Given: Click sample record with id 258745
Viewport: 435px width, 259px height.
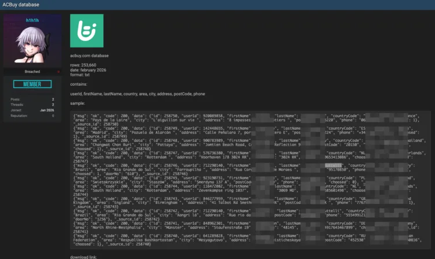Looking at the screenshot, I should pos(244,180).
